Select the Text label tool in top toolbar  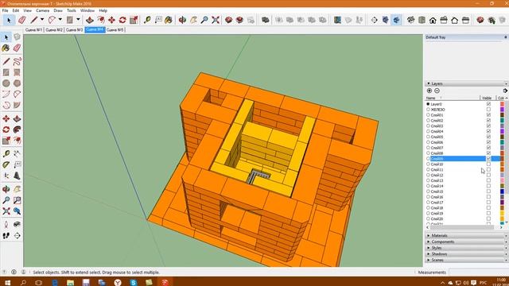[x=158, y=20]
